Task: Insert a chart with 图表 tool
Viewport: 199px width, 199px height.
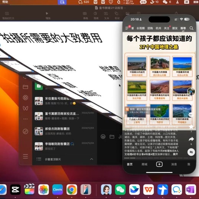Action: click(96, 16)
